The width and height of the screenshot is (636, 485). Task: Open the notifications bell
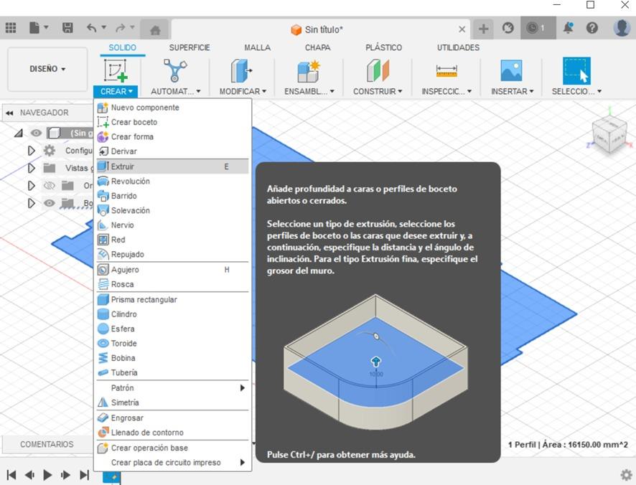click(568, 28)
